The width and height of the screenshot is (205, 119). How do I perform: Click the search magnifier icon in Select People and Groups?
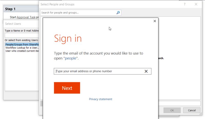[118, 13]
